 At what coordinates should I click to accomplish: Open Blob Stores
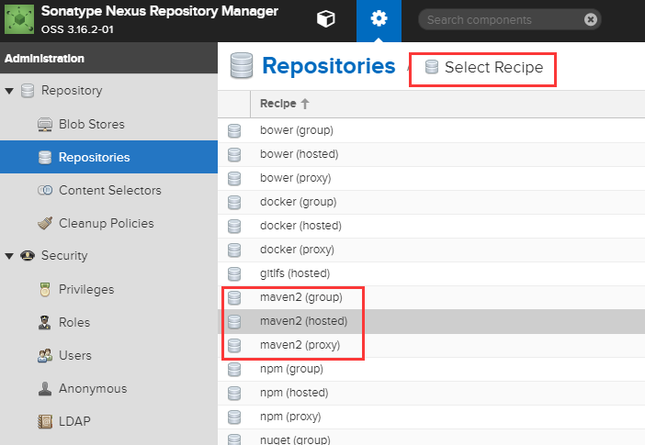click(91, 124)
